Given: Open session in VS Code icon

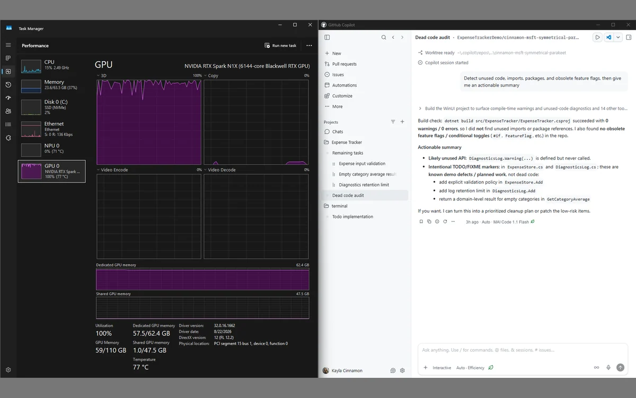Looking at the screenshot, I should [609, 38].
